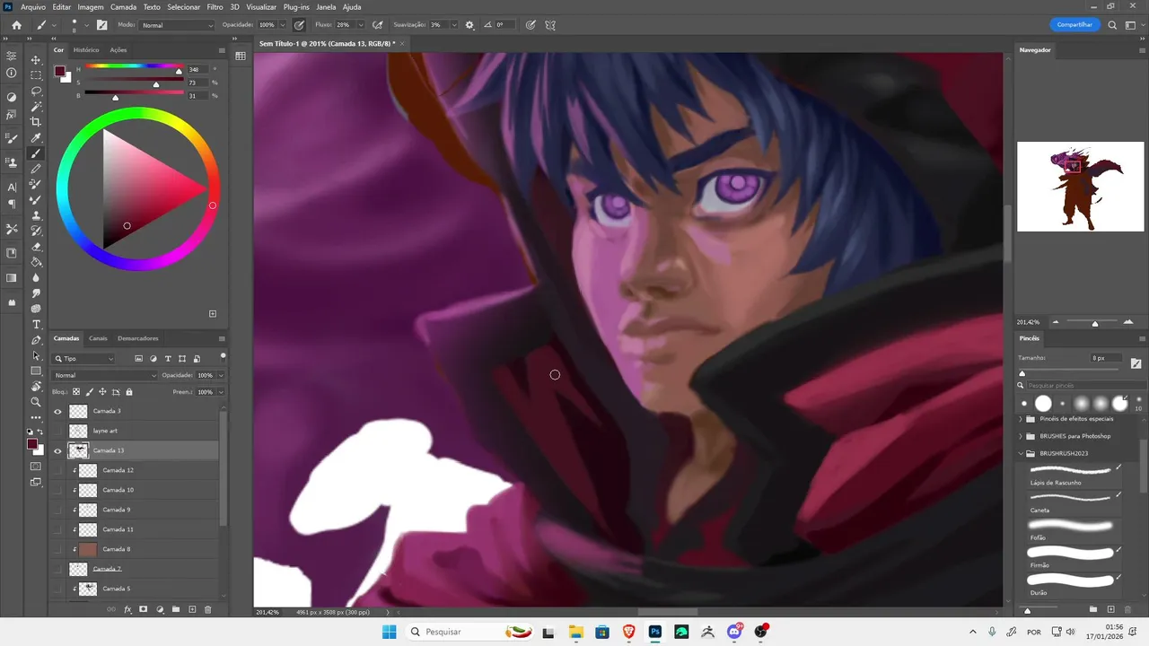Switch to the Demarcadores tab

(138, 338)
